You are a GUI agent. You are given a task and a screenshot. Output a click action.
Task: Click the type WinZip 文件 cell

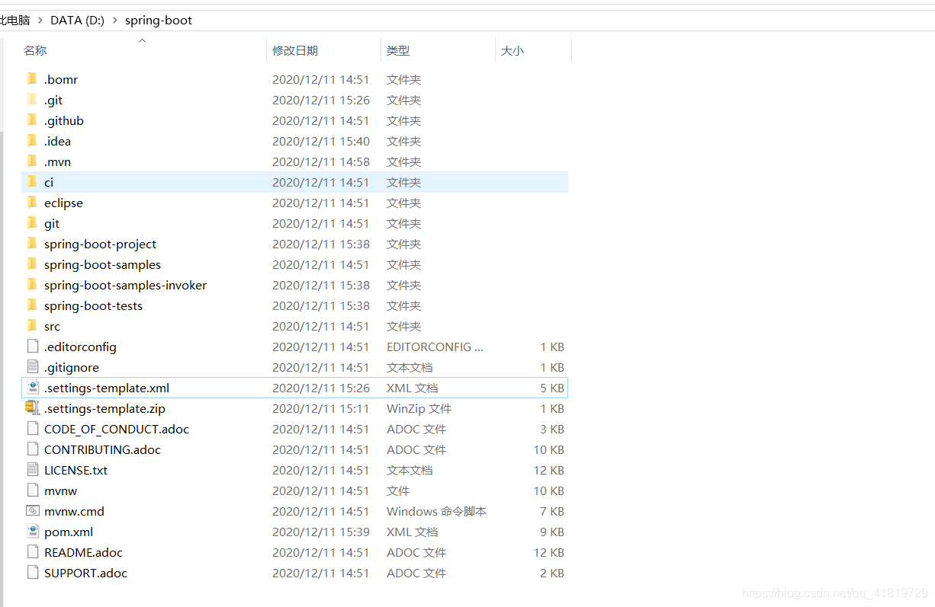pyautogui.click(x=419, y=408)
